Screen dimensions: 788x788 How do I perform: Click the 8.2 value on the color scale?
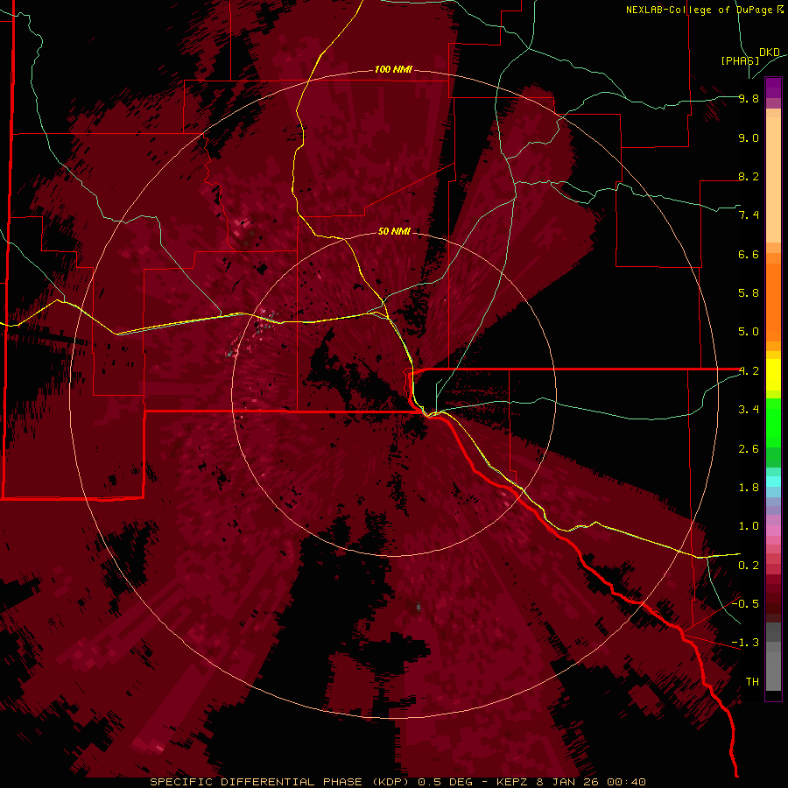point(749,177)
